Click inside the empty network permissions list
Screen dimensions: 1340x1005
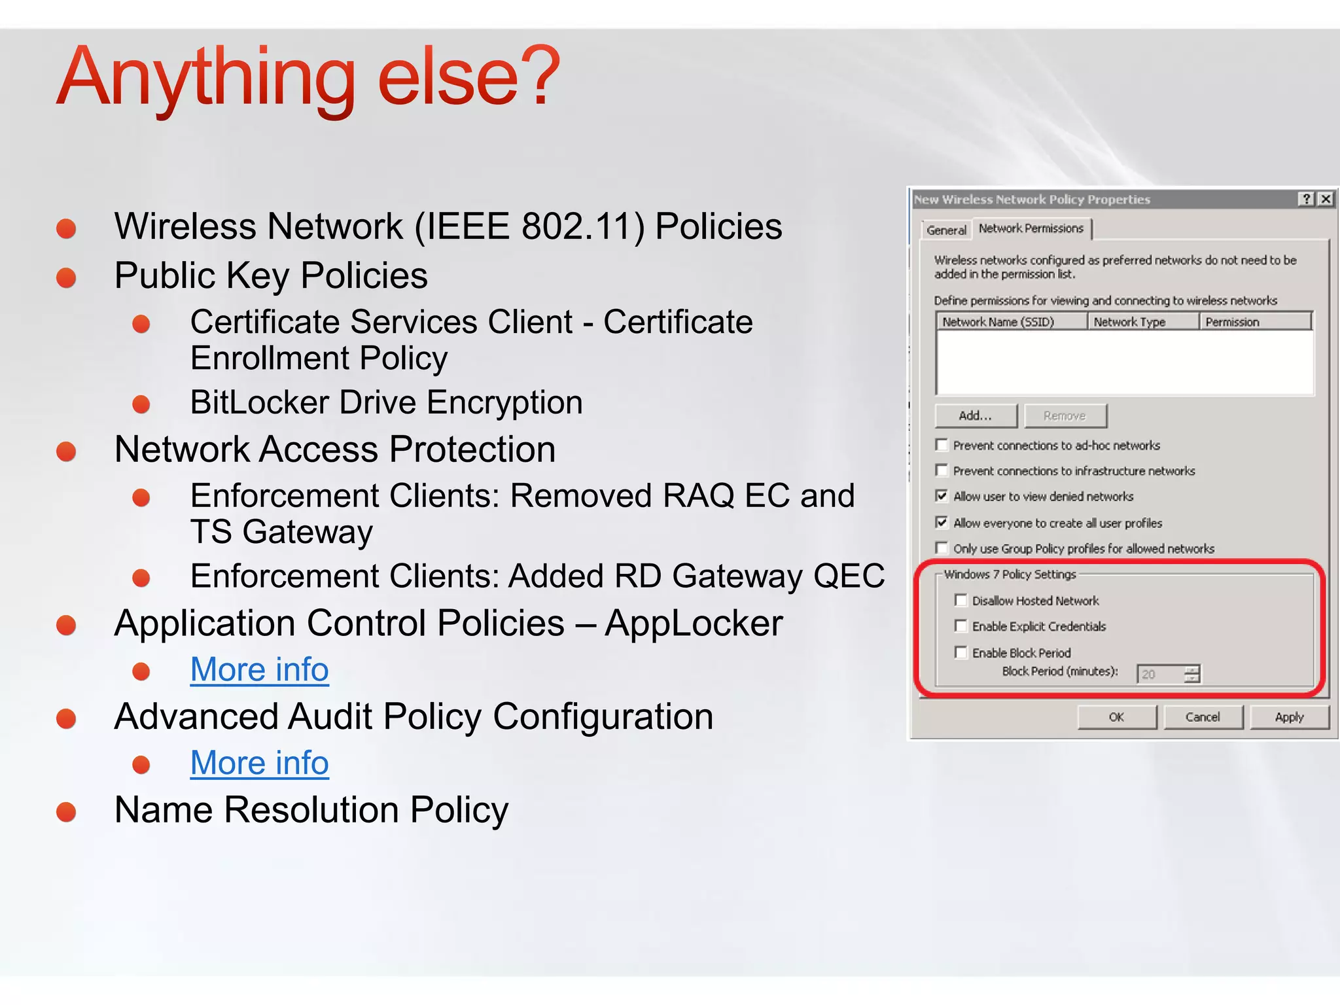point(1125,362)
